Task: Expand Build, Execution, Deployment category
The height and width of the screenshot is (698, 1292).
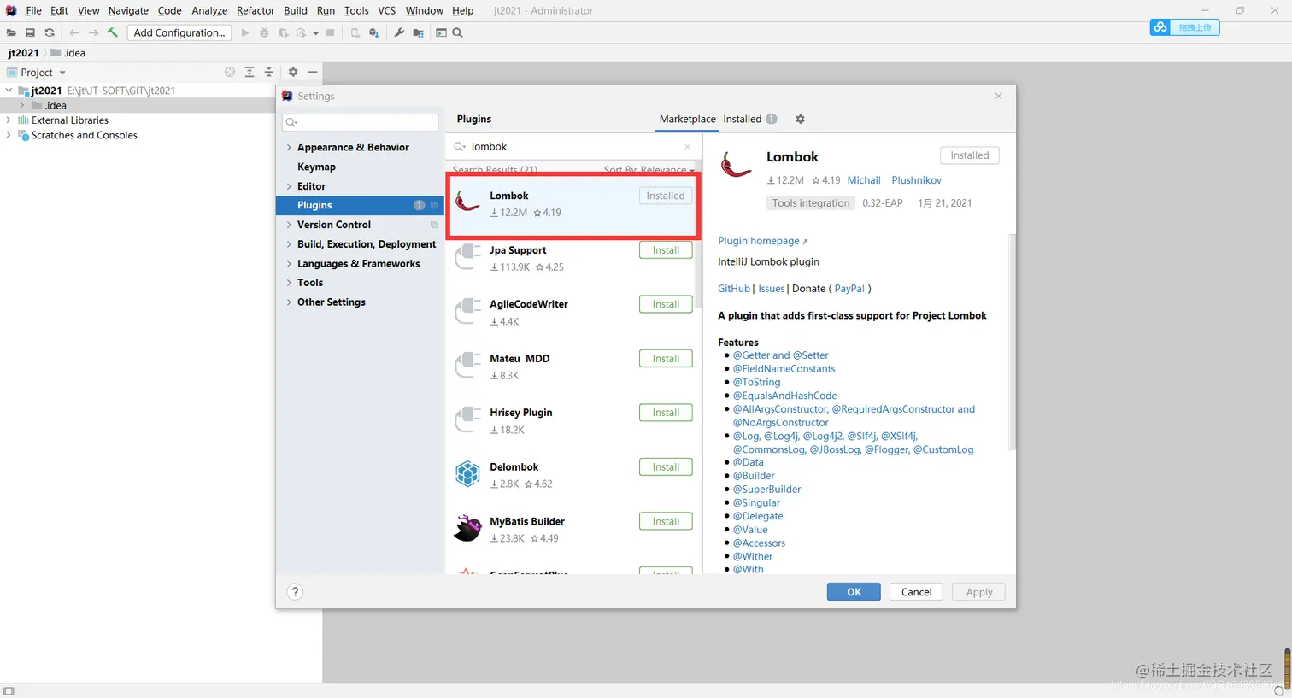Action: tap(289, 244)
